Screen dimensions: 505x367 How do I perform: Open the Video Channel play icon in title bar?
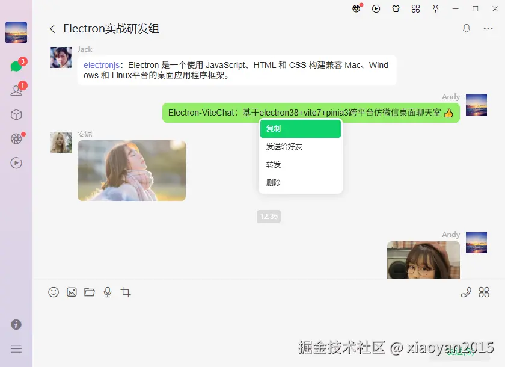click(376, 8)
